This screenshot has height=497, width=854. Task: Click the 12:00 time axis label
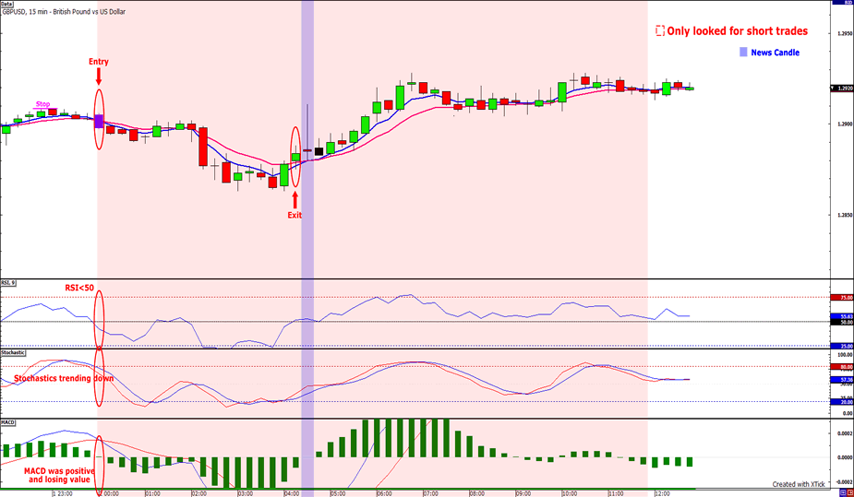click(662, 493)
